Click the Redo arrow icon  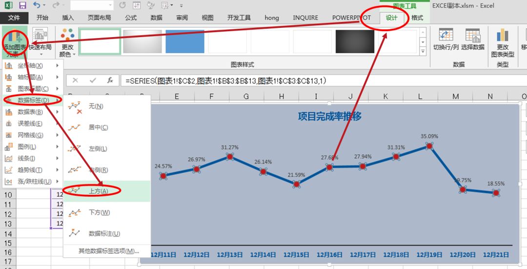56,5
